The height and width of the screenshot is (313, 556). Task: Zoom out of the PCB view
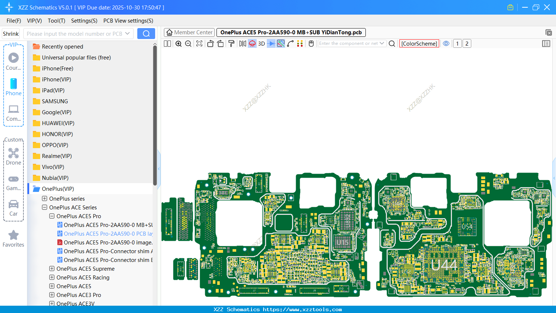[188, 43]
